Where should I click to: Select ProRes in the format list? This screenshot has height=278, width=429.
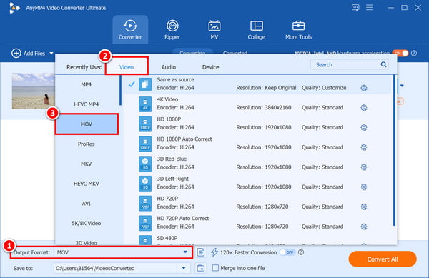[87, 144]
